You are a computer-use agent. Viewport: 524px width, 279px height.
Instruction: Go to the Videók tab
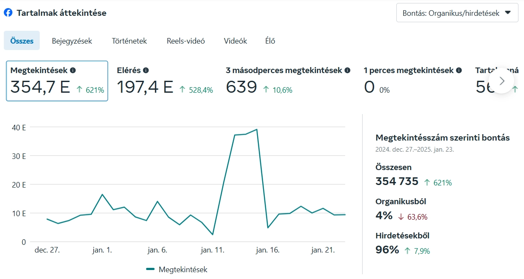(235, 41)
